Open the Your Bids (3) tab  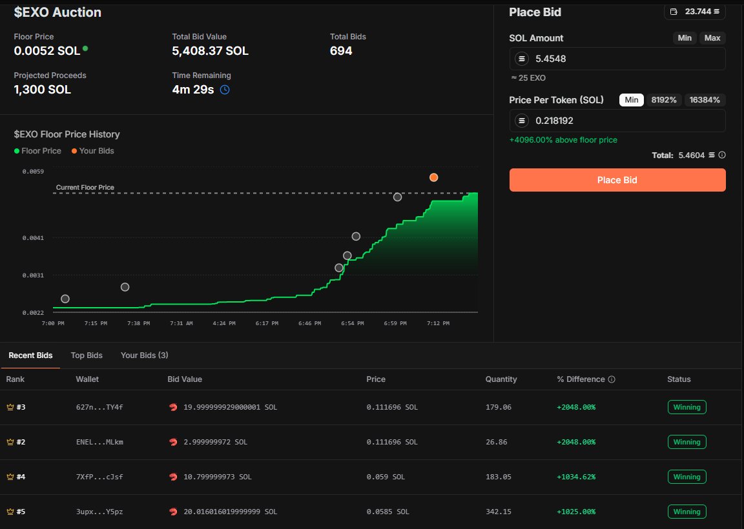[x=144, y=355]
